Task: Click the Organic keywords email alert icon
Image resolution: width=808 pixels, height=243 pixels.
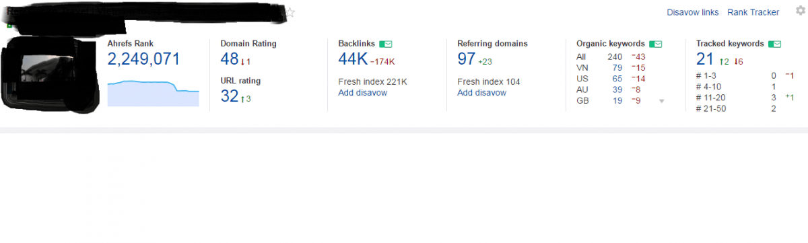Action: click(655, 44)
